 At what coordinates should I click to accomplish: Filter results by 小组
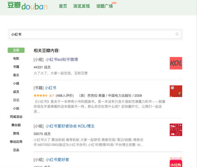tap(16, 83)
